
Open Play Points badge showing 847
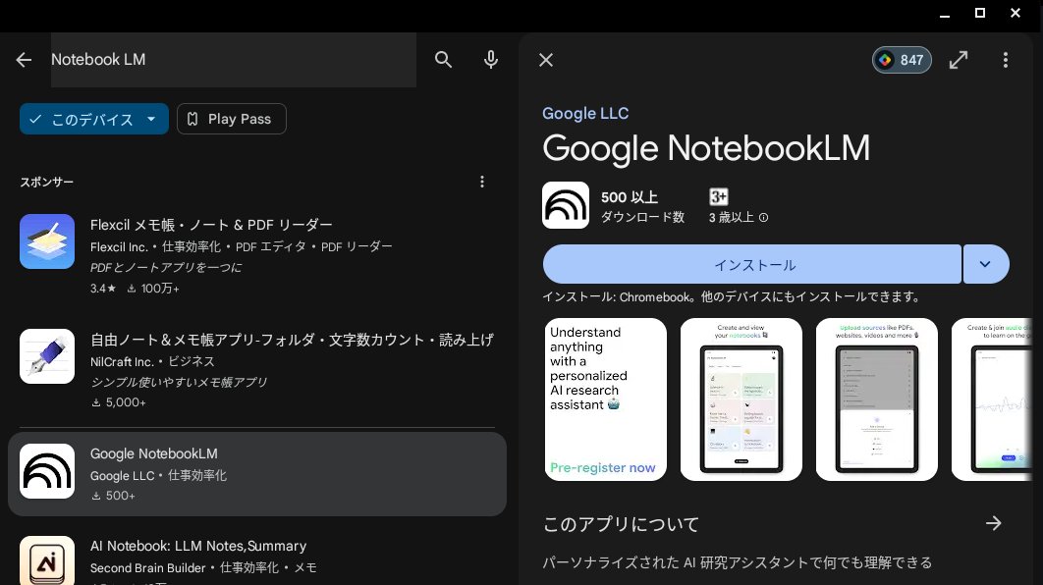902,60
